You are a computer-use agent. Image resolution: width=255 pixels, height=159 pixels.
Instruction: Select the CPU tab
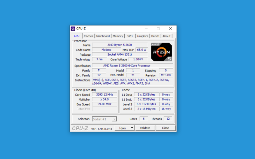coord(77,36)
